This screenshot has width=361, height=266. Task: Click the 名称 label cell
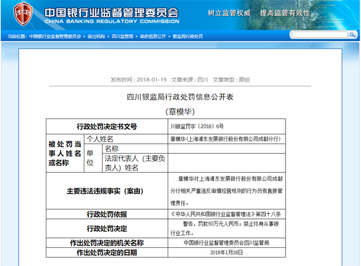click(135, 149)
